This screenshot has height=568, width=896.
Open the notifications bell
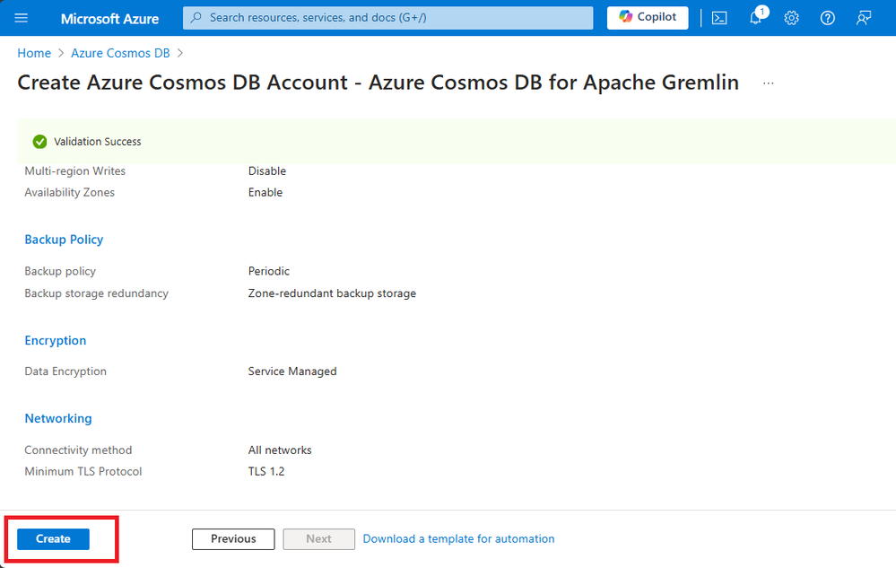[755, 18]
